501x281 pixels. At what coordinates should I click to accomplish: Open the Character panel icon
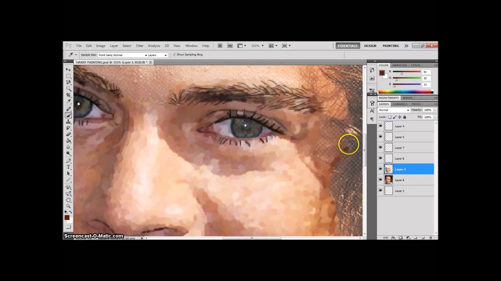pos(372,111)
